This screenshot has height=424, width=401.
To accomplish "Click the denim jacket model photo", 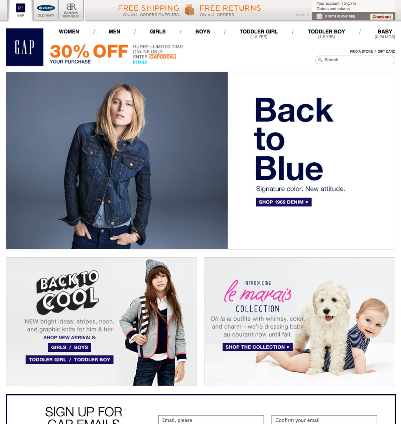I will (117, 161).
